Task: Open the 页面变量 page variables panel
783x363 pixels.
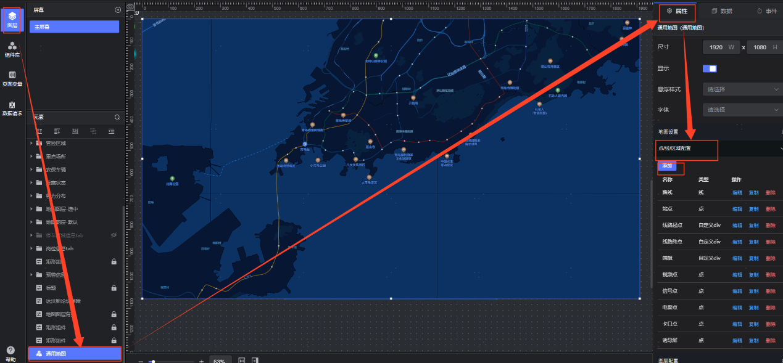Action: click(12, 79)
